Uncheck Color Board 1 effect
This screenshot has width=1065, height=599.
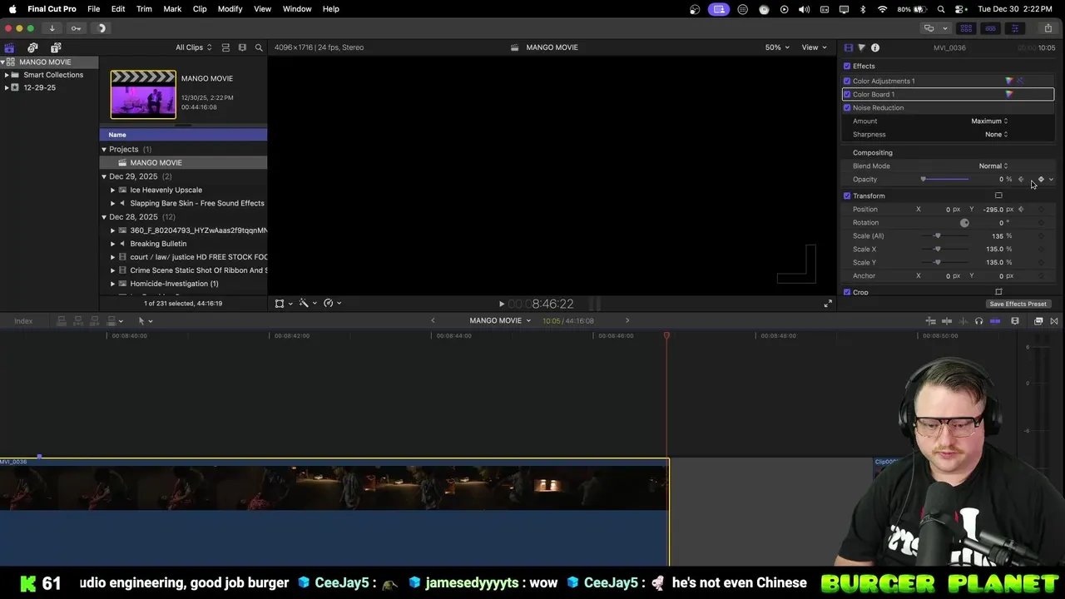point(847,94)
